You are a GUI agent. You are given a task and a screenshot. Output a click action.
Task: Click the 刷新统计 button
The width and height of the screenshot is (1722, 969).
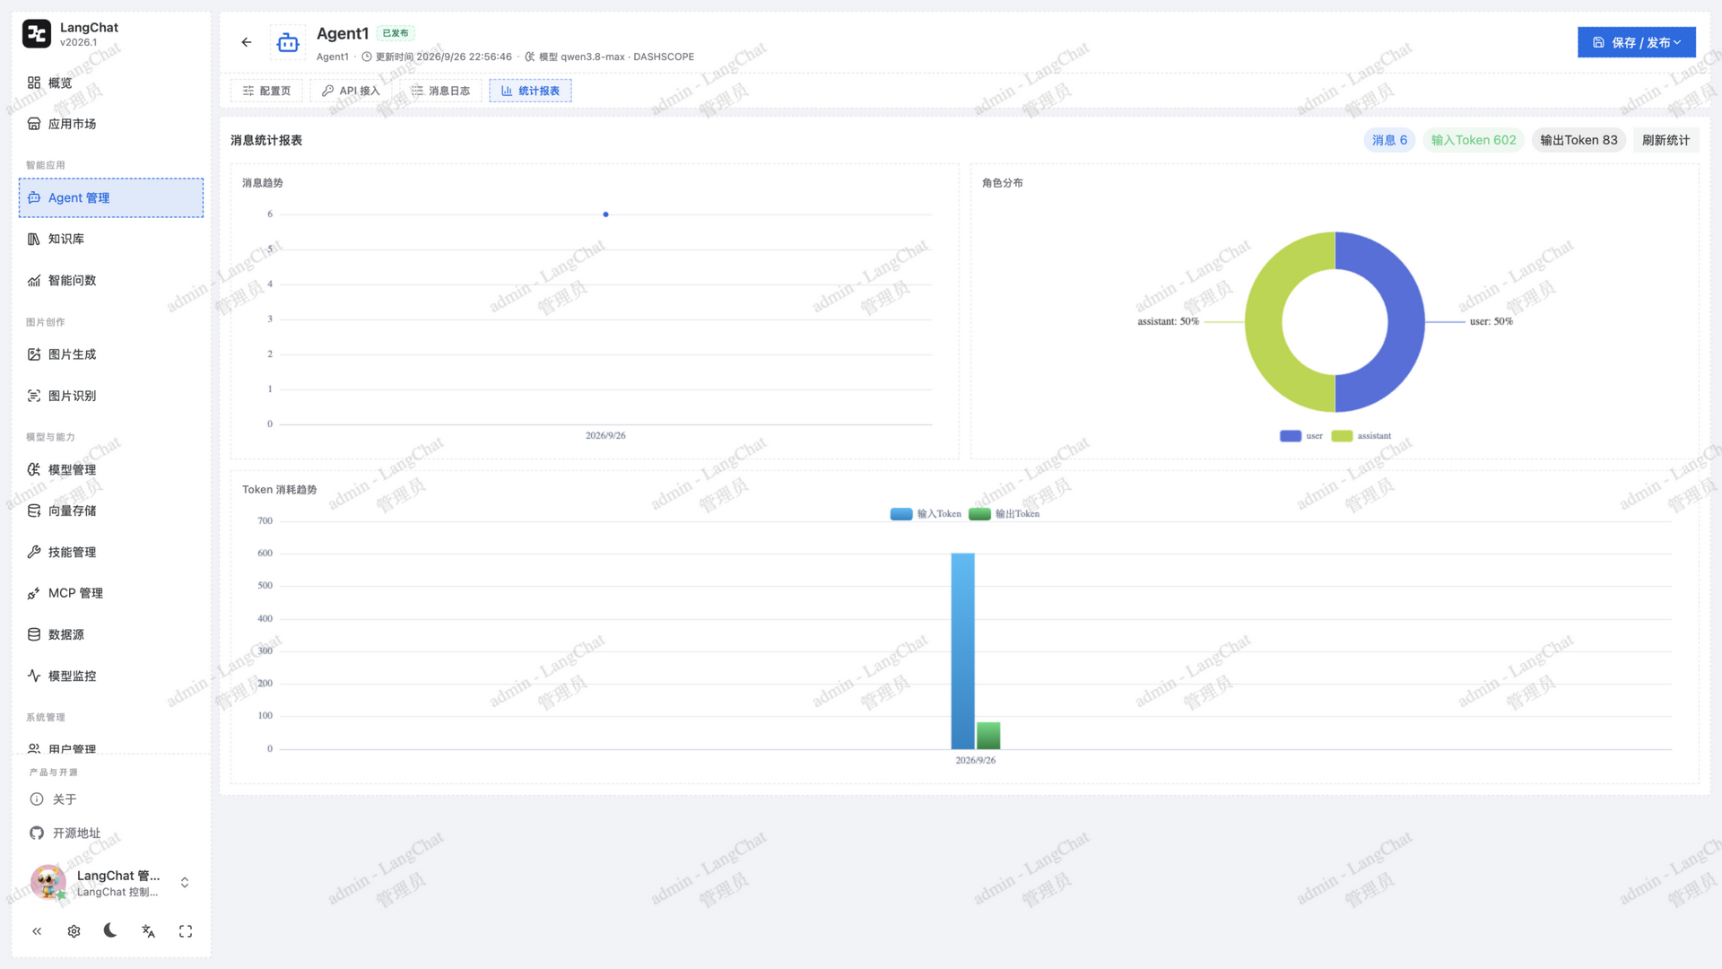point(1665,140)
